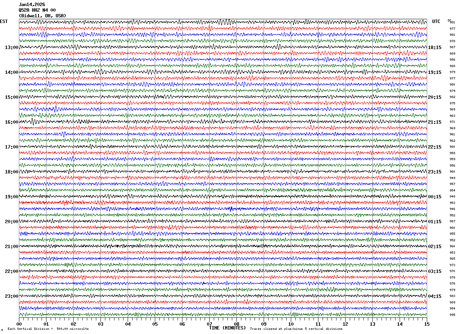Image resolution: width=457 pixels, height=334 pixels.
Task: Click the location text (Bidwell, OH, USA)
Action: coord(42,16)
